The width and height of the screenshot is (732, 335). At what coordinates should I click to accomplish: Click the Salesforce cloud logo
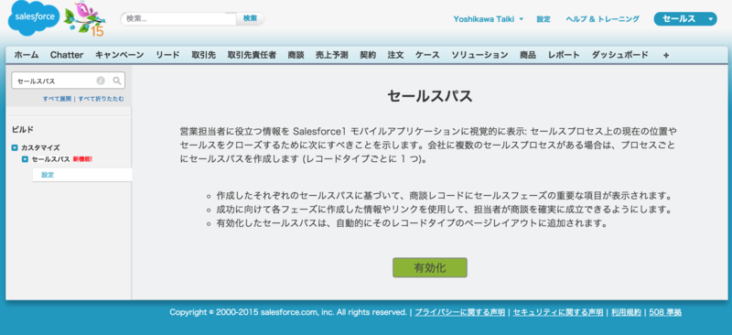click(x=34, y=17)
